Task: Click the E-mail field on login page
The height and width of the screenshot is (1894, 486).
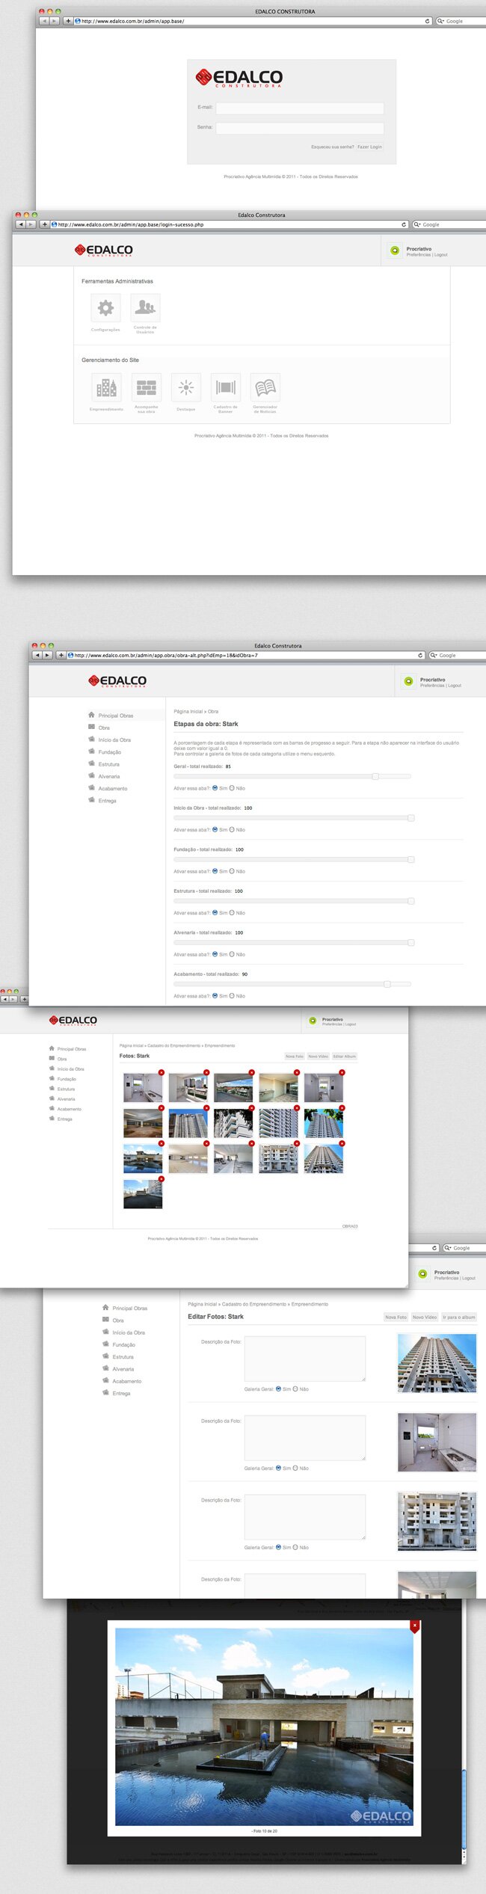Action: [300, 108]
